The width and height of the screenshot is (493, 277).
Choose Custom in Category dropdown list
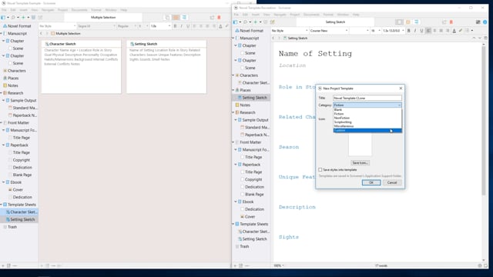click(367, 130)
